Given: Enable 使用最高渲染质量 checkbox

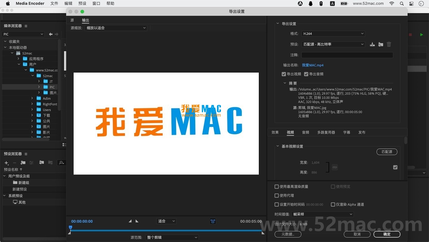Looking at the screenshot, I should (277, 187).
